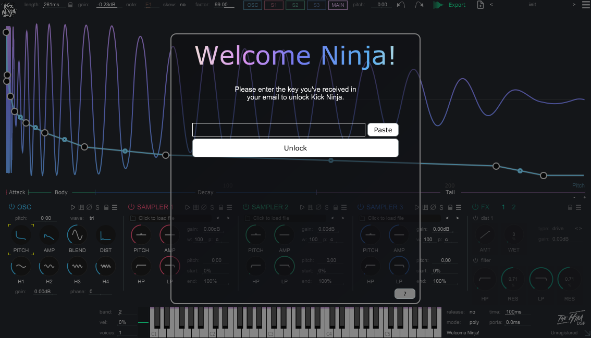Toggle the dist 1 power button
The height and width of the screenshot is (338, 591).
click(x=475, y=218)
